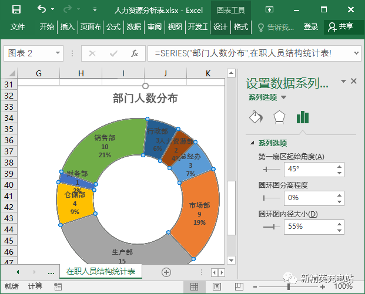Click the 告诉我 search lightbulb box
The image size is (365, 294).
[276, 27]
